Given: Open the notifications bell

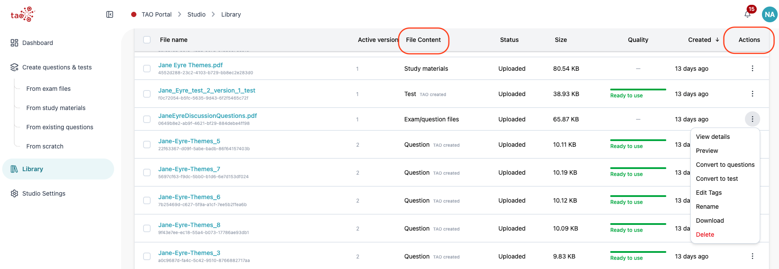Looking at the screenshot, I should (748, 14).
